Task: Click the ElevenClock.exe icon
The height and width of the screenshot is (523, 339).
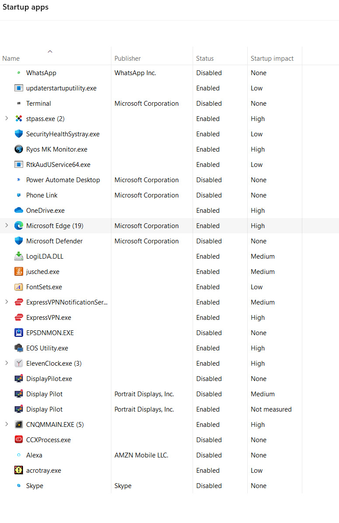Action: 19,363
